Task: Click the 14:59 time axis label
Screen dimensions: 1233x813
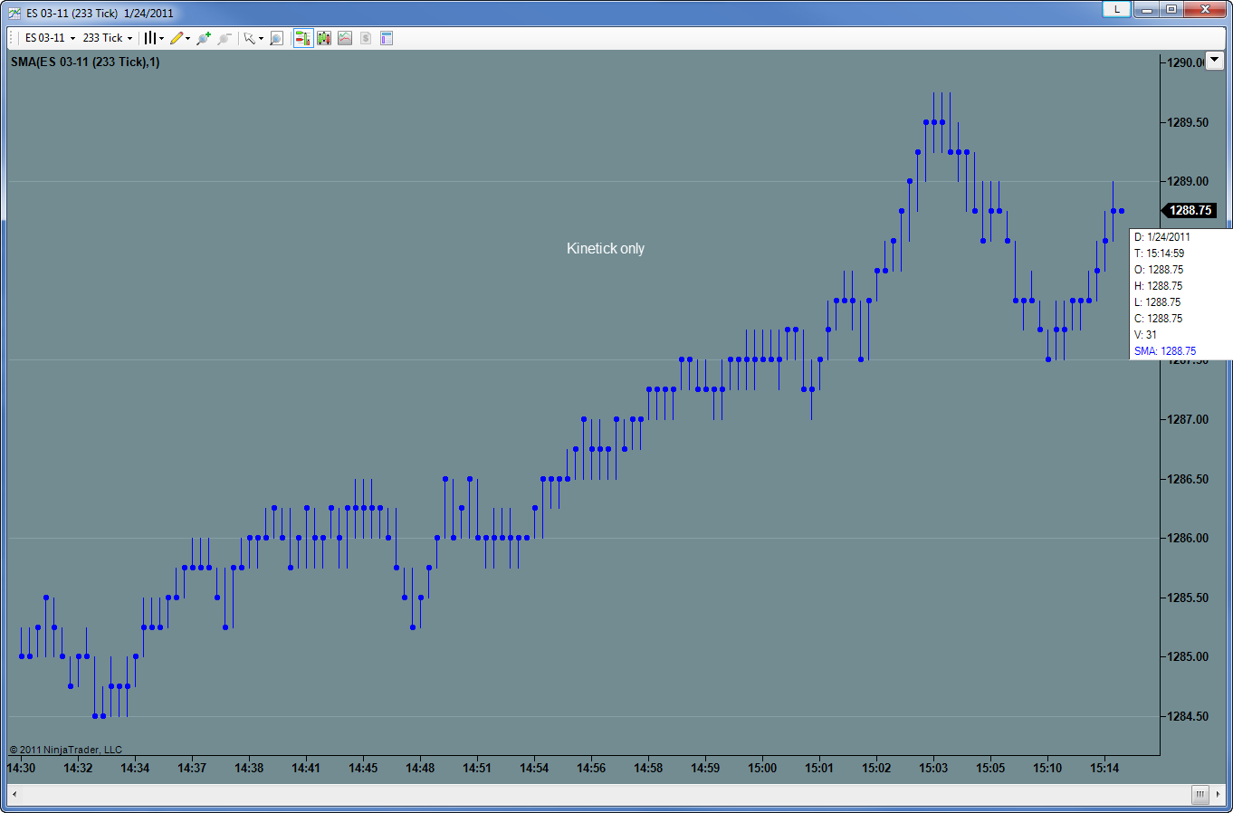Action: tap(705, 768)
